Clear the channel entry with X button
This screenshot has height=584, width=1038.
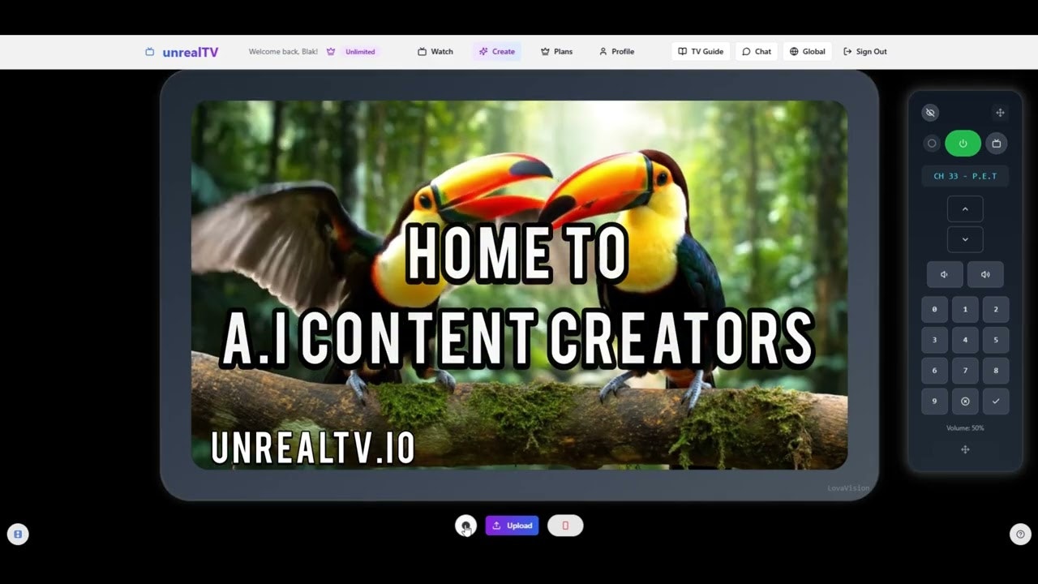[x=965, y=401]
